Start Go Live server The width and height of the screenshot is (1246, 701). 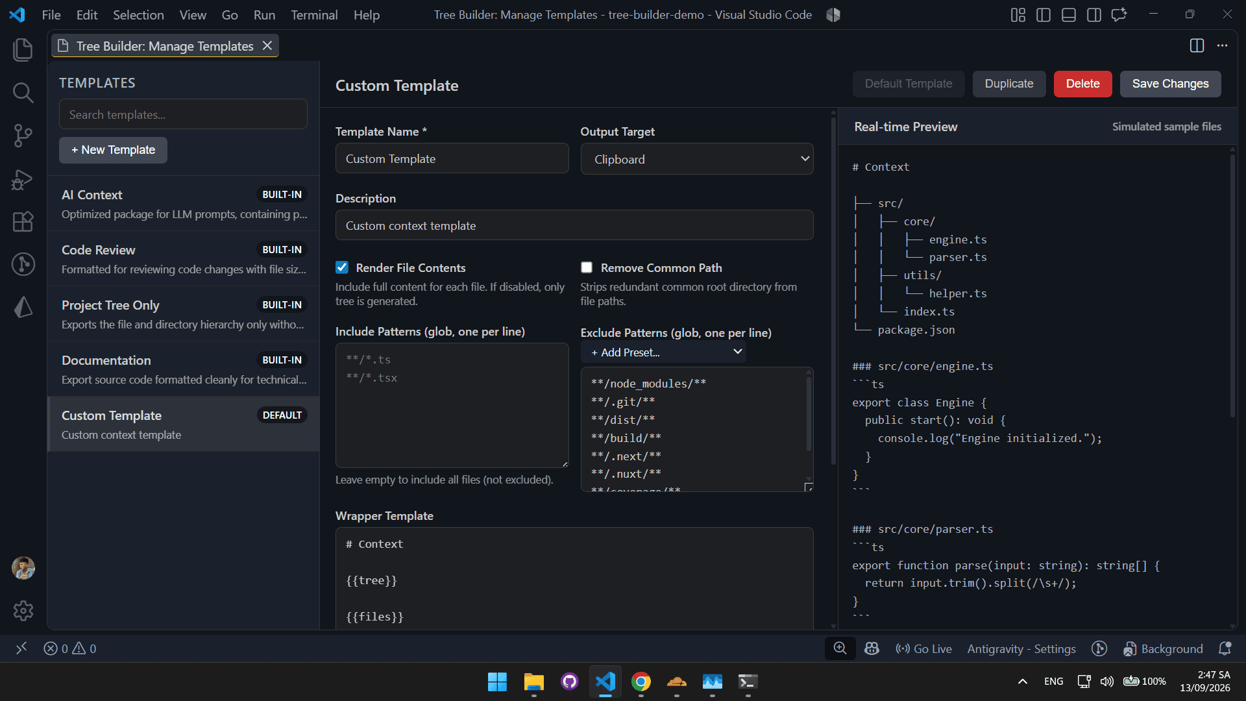click(x=923, y=648)
